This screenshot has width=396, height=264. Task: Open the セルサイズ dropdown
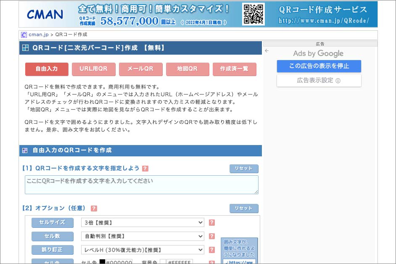[x=142, y=222]
